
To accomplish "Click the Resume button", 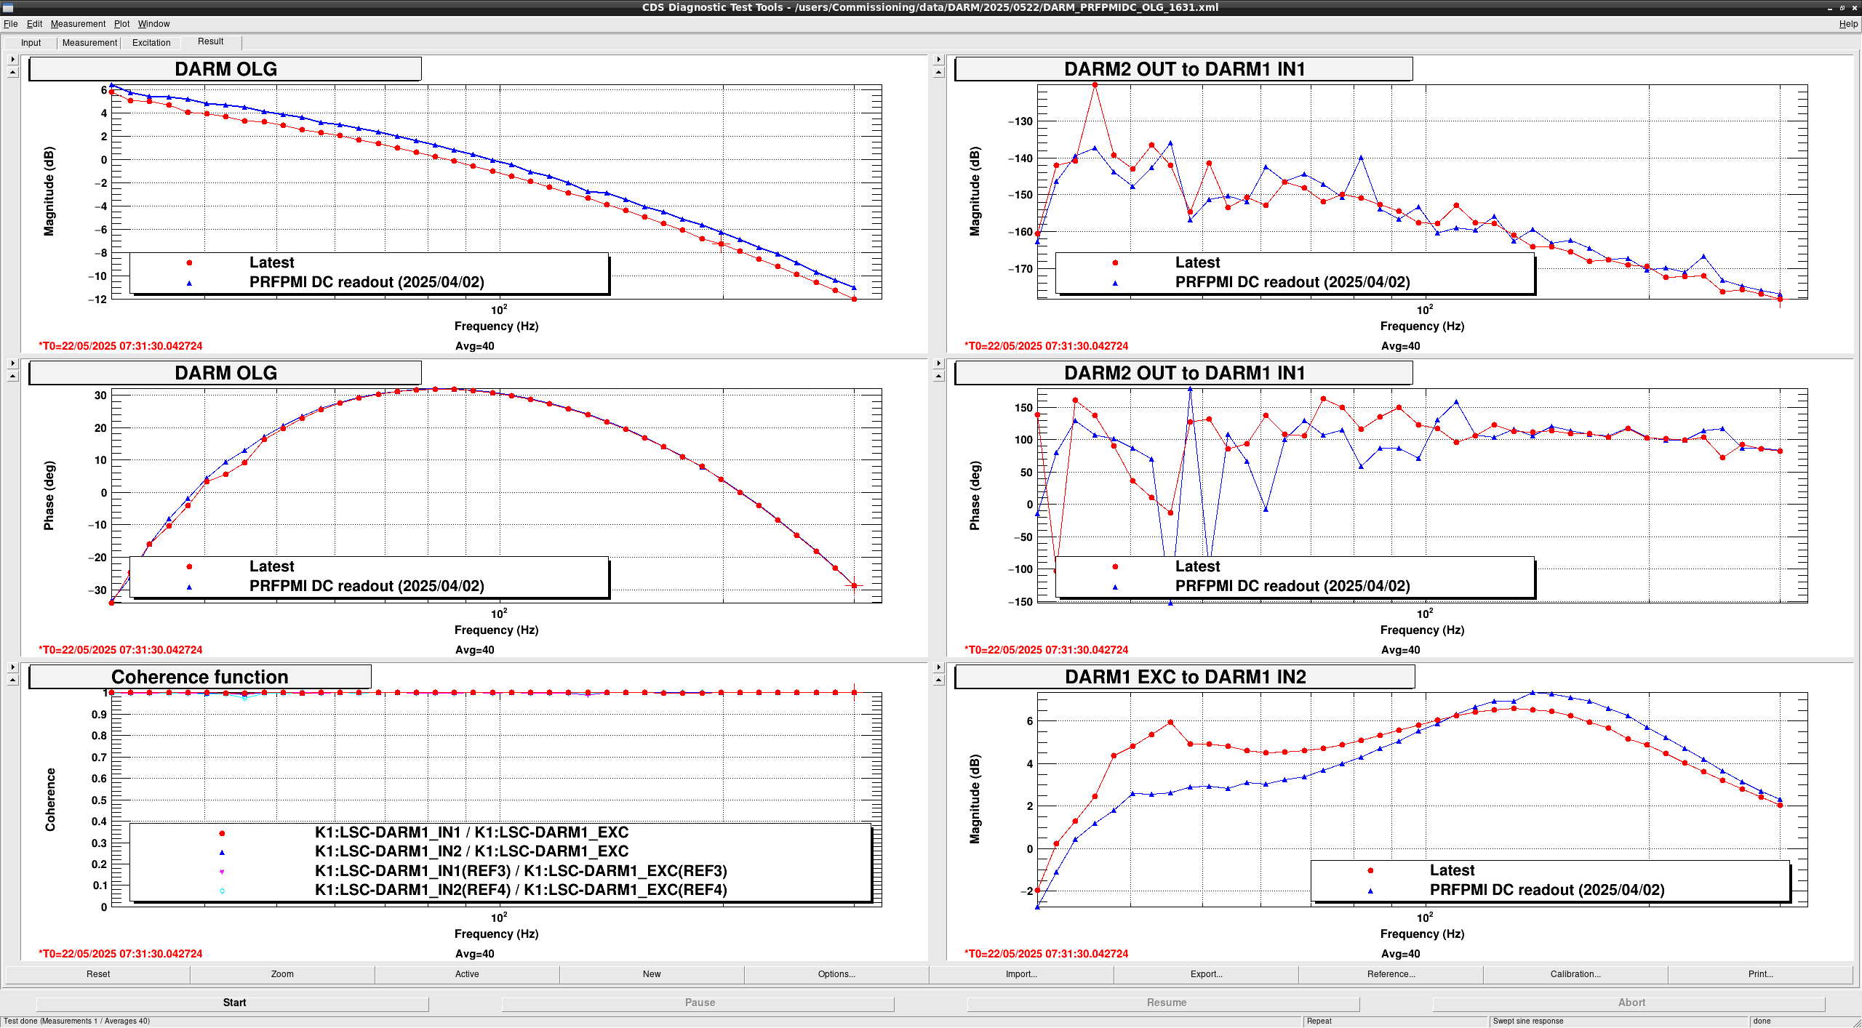I will (x=1164, y=1003).
